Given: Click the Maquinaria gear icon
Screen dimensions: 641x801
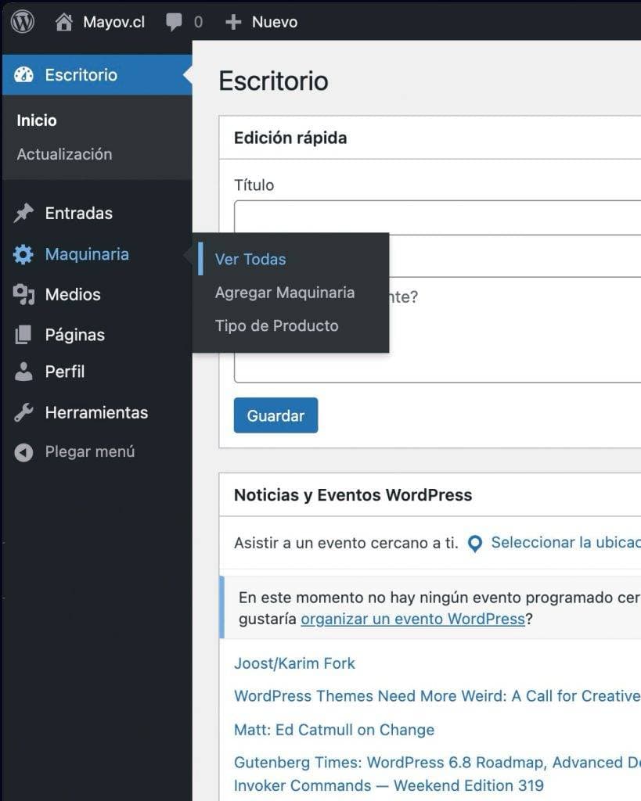Looking at the screenshot, I should click(x=23, y=254).
